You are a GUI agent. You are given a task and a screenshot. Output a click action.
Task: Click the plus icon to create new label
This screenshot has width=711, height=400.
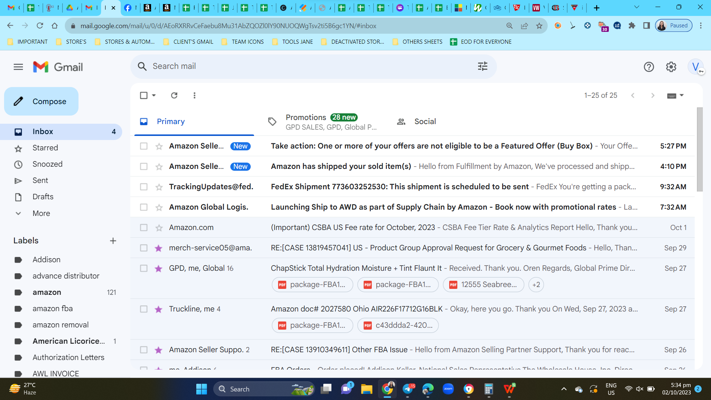(113, 241)
